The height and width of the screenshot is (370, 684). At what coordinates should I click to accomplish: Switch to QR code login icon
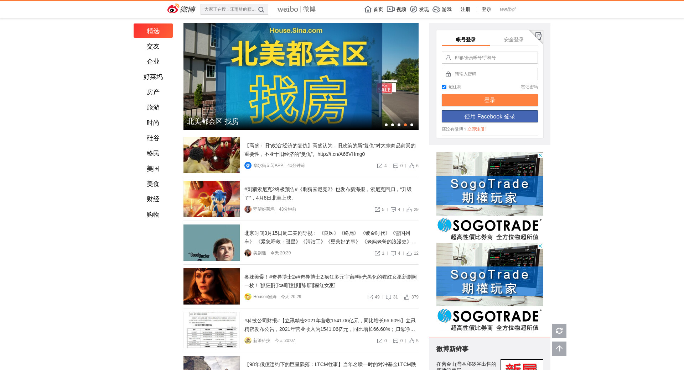[x=538, y=36]
